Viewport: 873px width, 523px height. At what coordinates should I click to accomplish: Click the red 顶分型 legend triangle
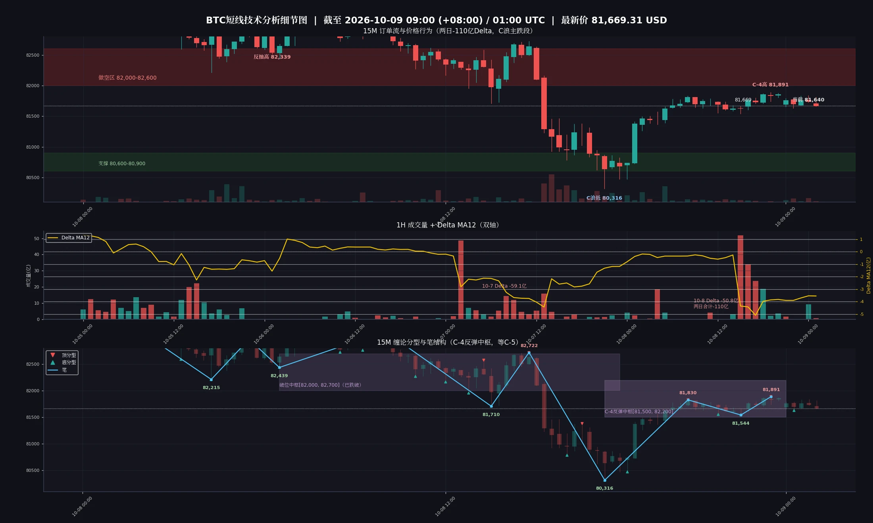click(53, 355)
